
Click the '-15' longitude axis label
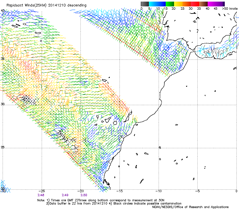coord(119,191)
